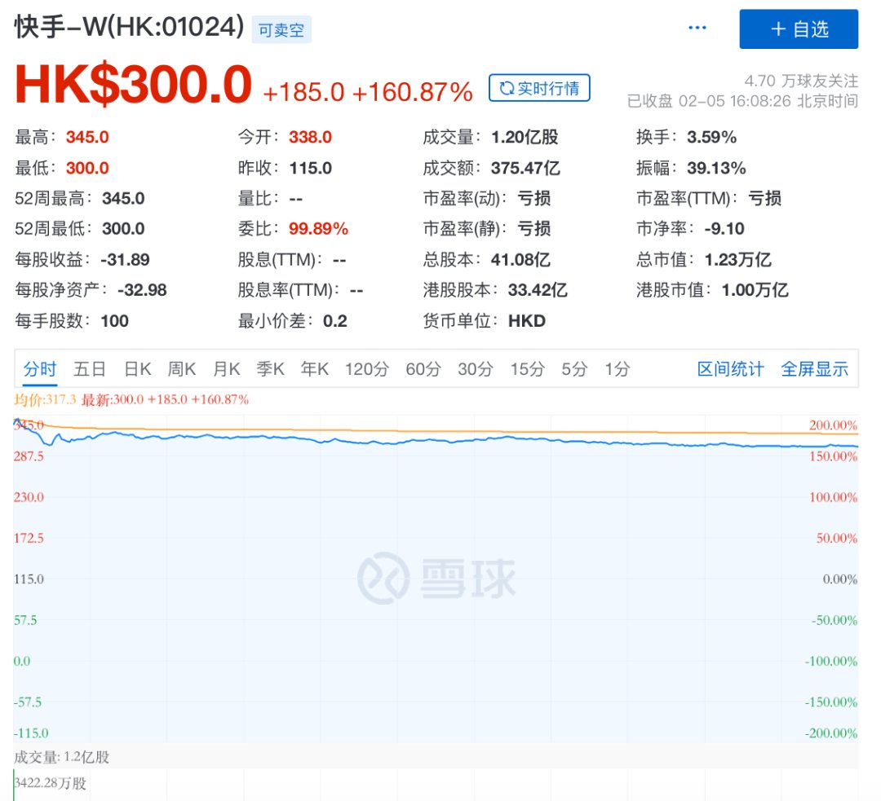Click the -50.00% axis label

(835, 619)
